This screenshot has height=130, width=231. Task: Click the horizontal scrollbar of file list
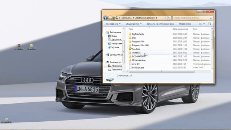(x=161, y=71)
